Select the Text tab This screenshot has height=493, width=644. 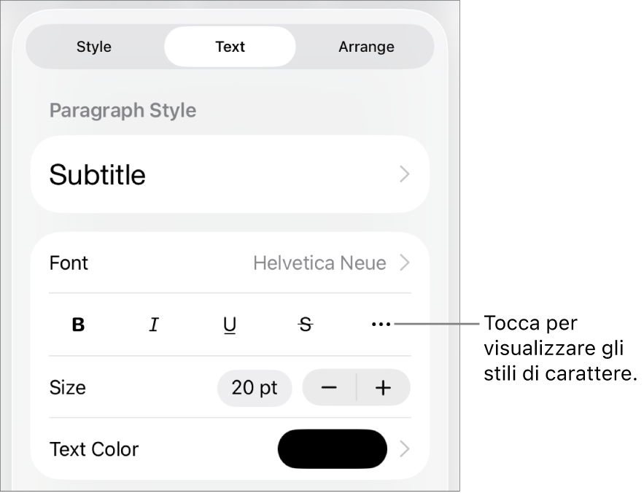pos(230,47)
